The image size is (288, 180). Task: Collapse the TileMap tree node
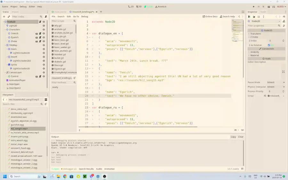point(5,45)
